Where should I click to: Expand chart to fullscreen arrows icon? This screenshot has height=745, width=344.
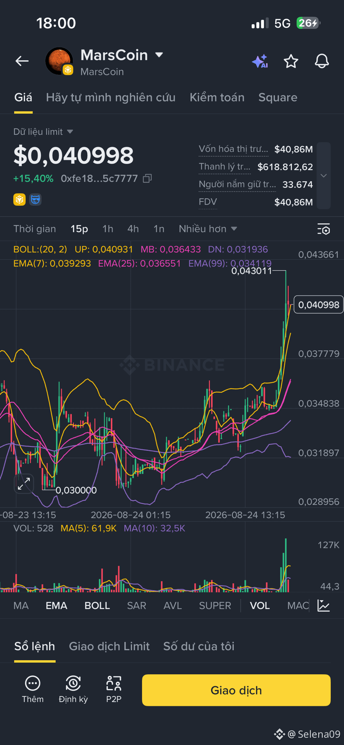tap(24, 484)
